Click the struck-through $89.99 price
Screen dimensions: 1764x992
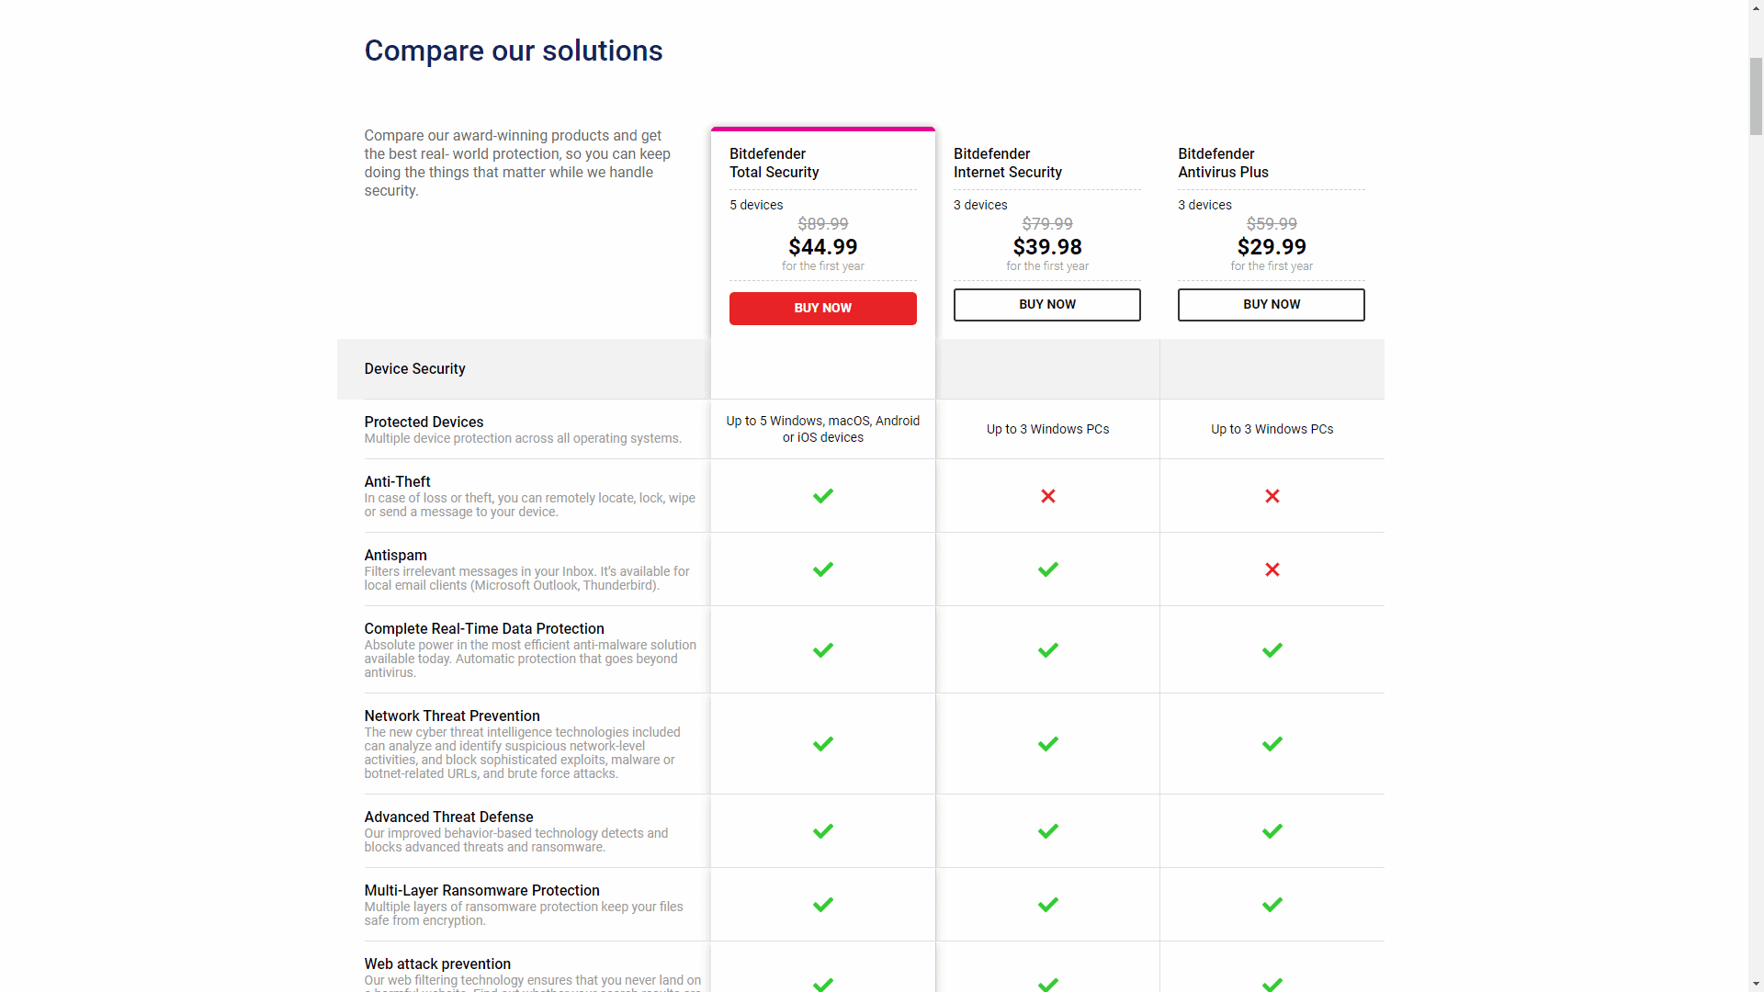coord(822,224)
